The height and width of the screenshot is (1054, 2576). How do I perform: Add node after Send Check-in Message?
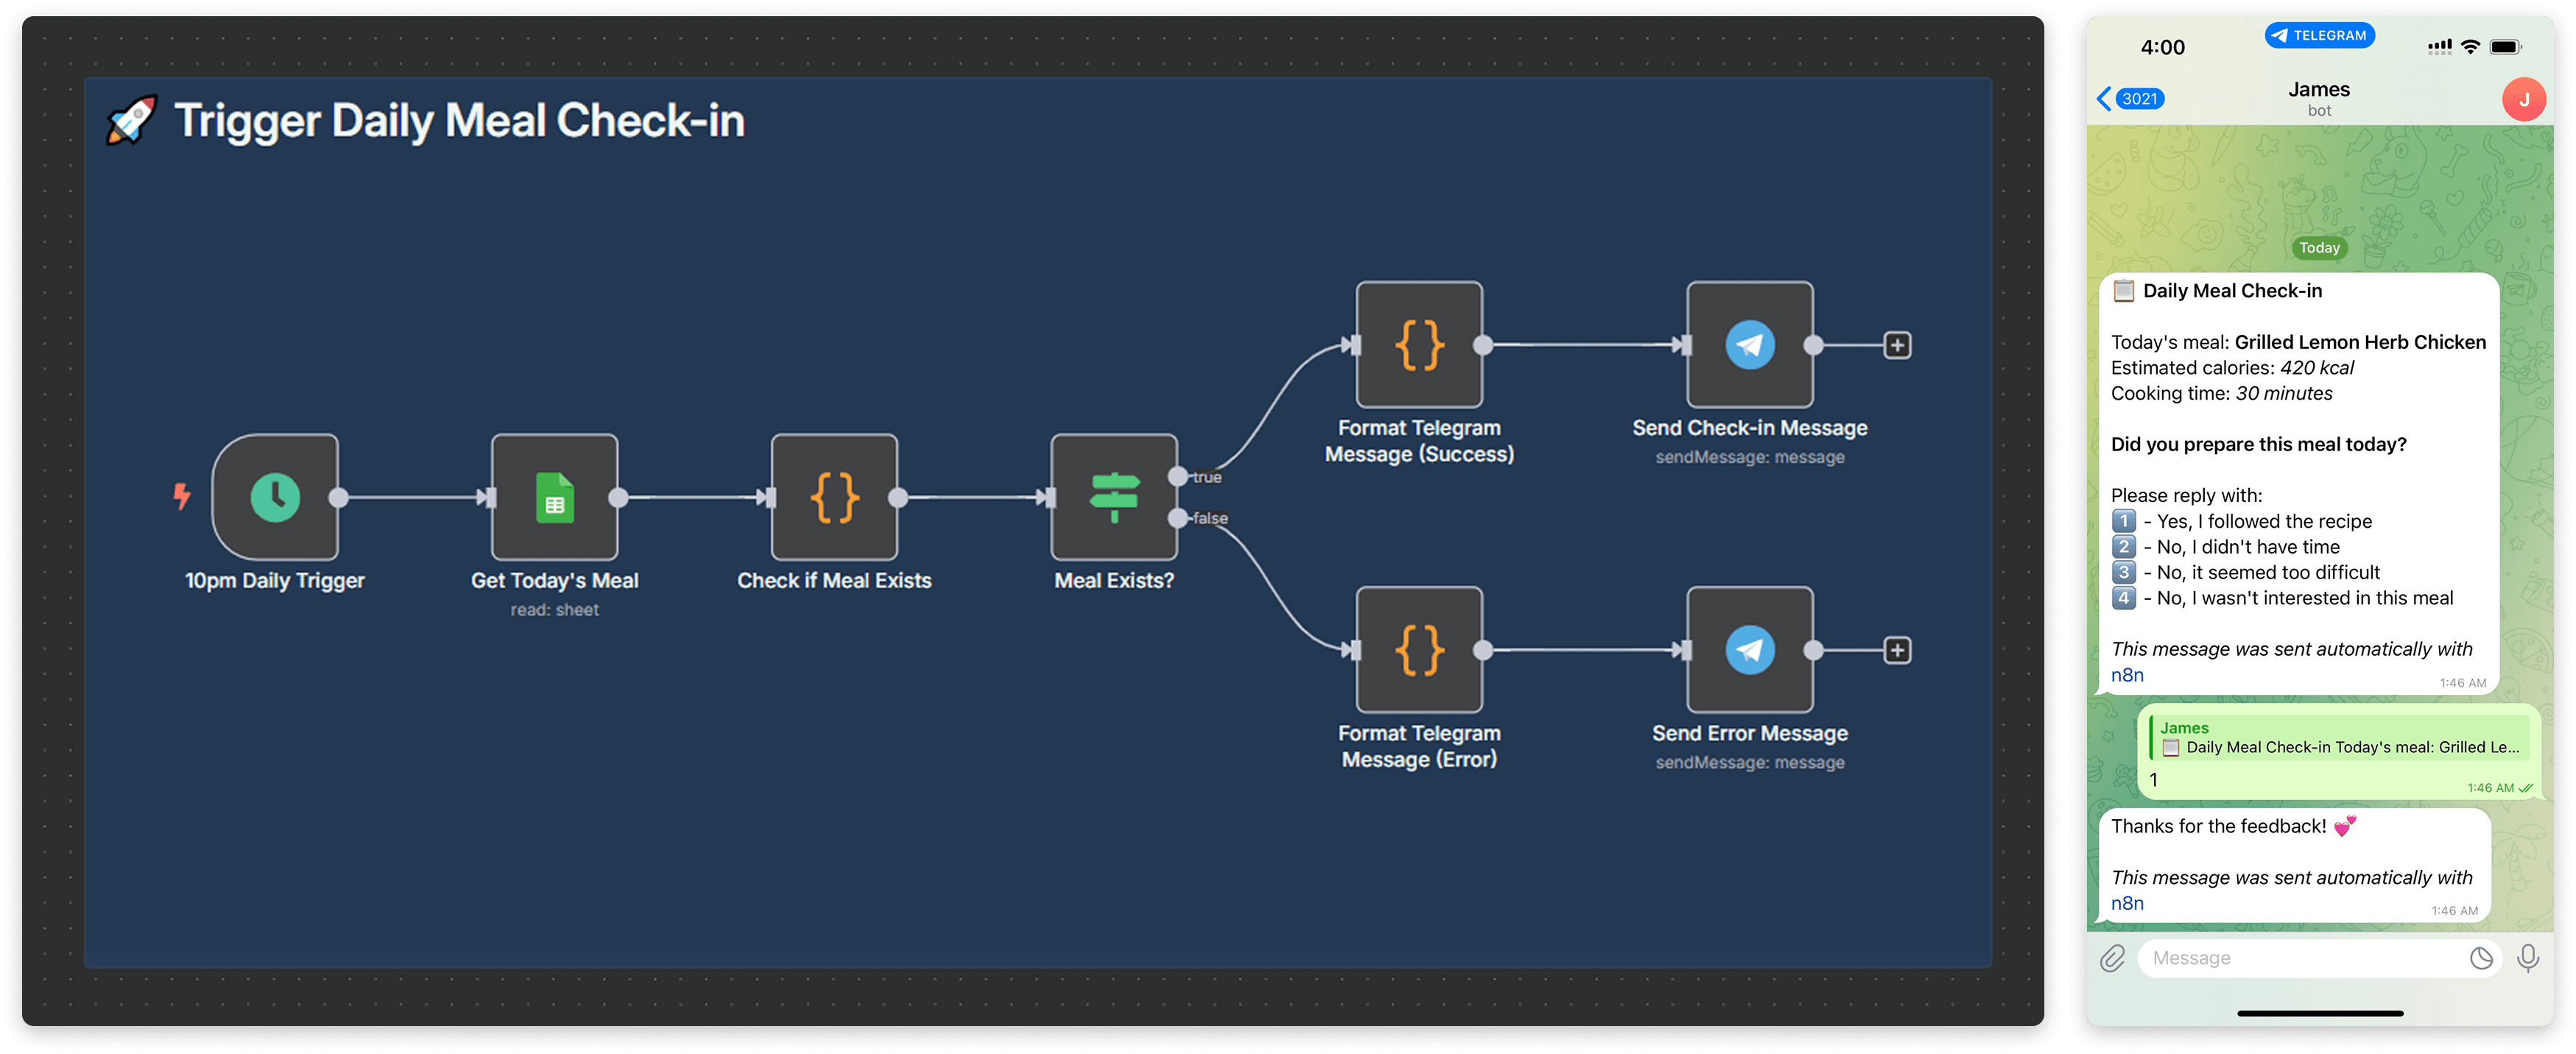[1897, 344]
